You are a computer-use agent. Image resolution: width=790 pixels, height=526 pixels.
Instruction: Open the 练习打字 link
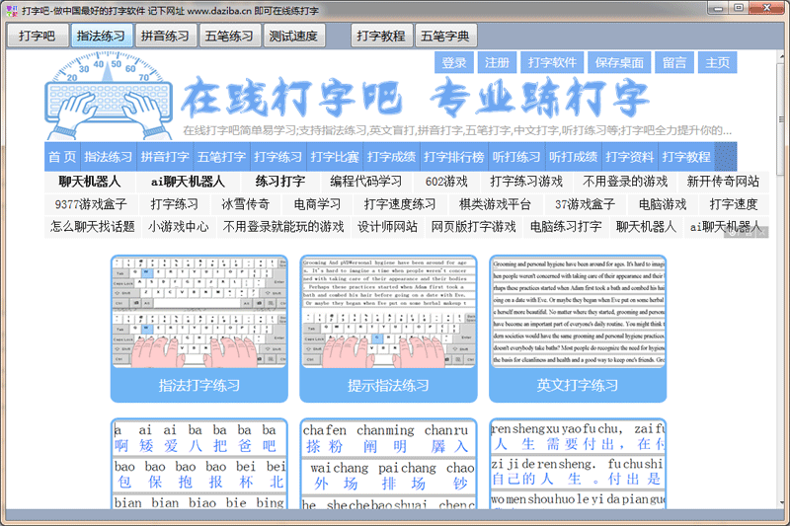point(280,182)
